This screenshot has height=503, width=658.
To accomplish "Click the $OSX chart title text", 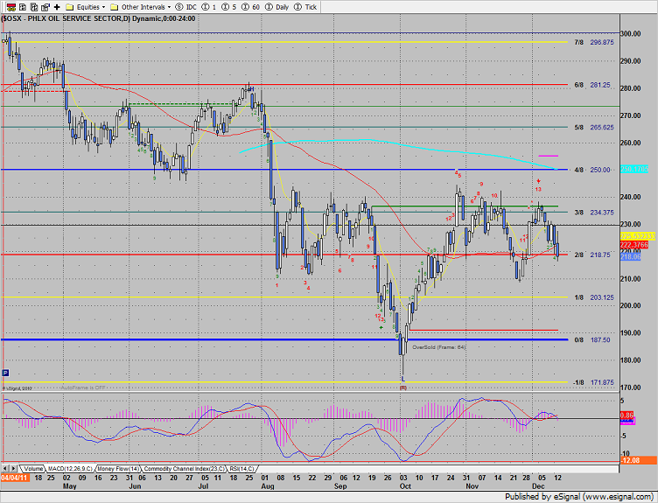I will 98,18.
